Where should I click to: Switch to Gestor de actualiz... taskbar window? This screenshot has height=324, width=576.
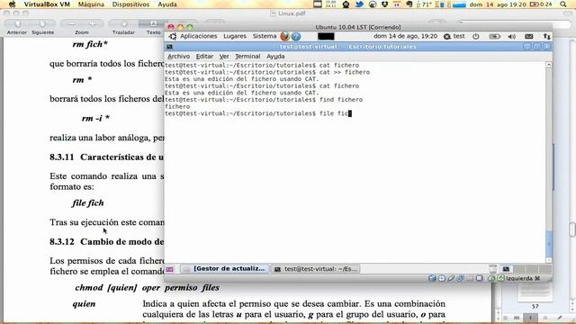pos(224,269)
